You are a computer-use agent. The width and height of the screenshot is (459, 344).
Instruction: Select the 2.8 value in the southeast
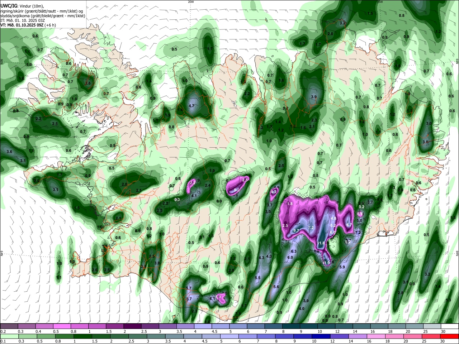click(x=401, y=293)
